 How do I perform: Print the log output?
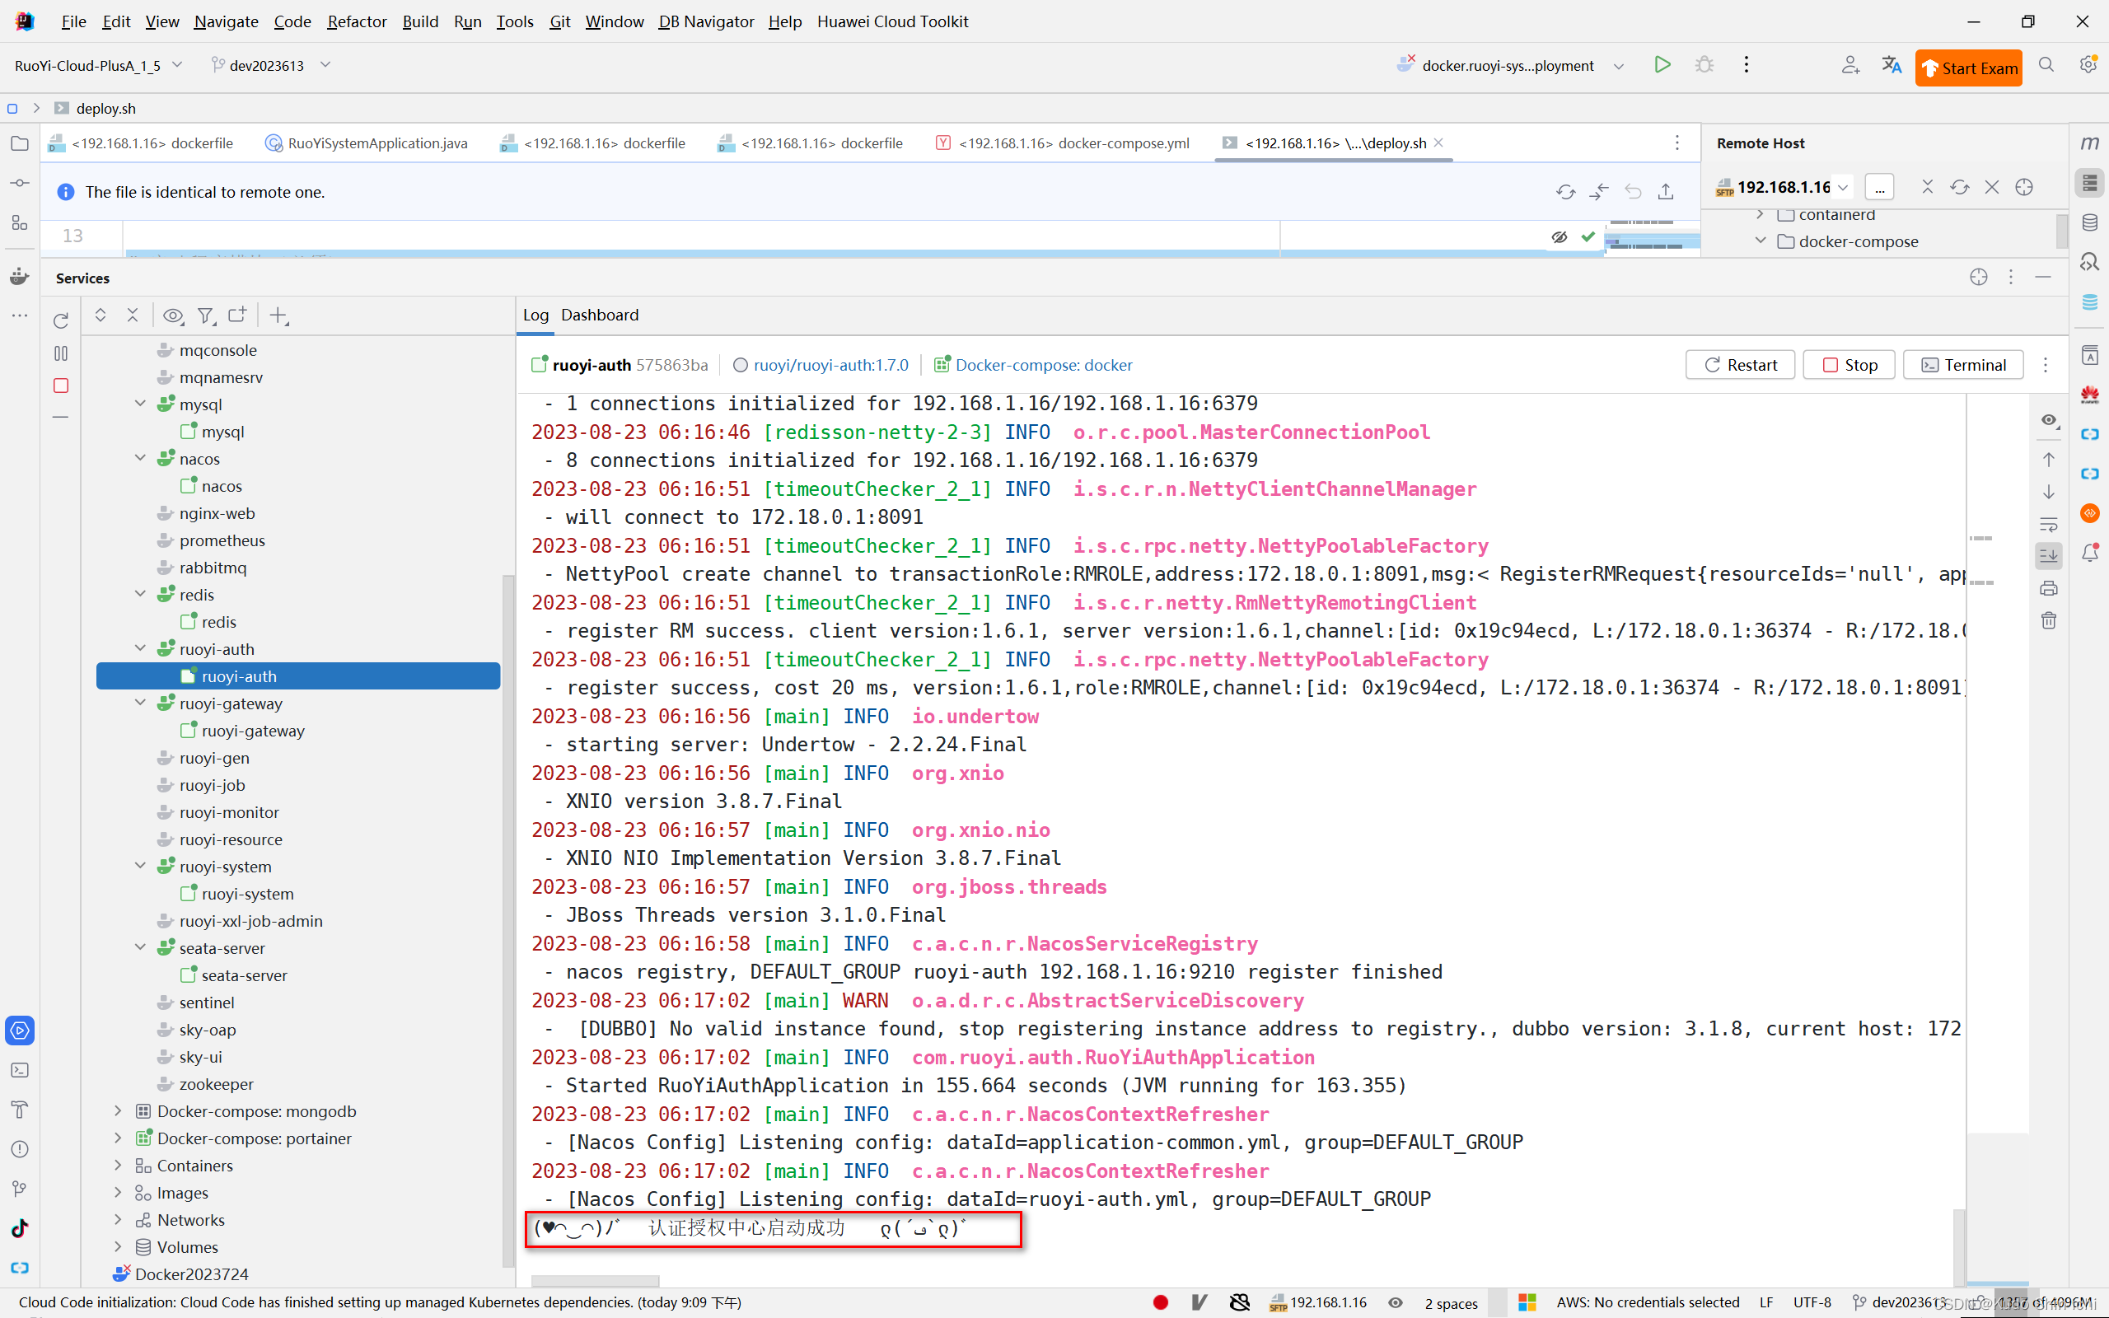2048,588
